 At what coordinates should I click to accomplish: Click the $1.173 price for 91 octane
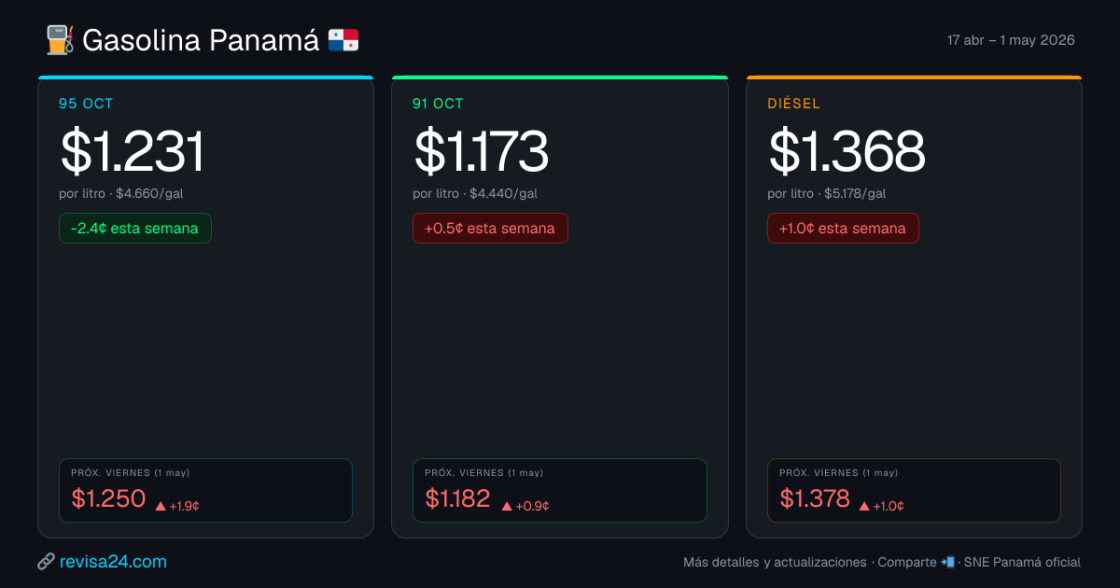[481, 152]
